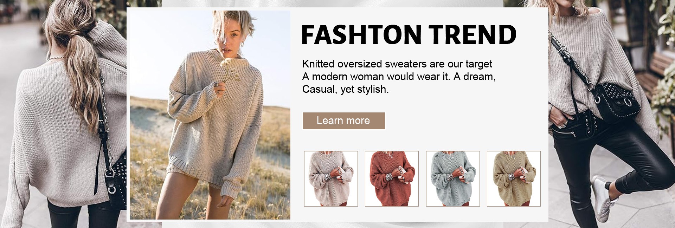This screenshot has height=228, width=675.
Task: Select the beige-pink sweater thumbnail
Action: [x=331, y=178]
